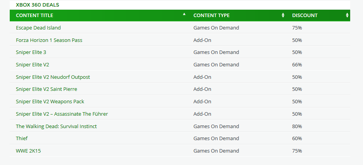
Task: Open the Escape Dead Island deal
Action: pos(38,28)
